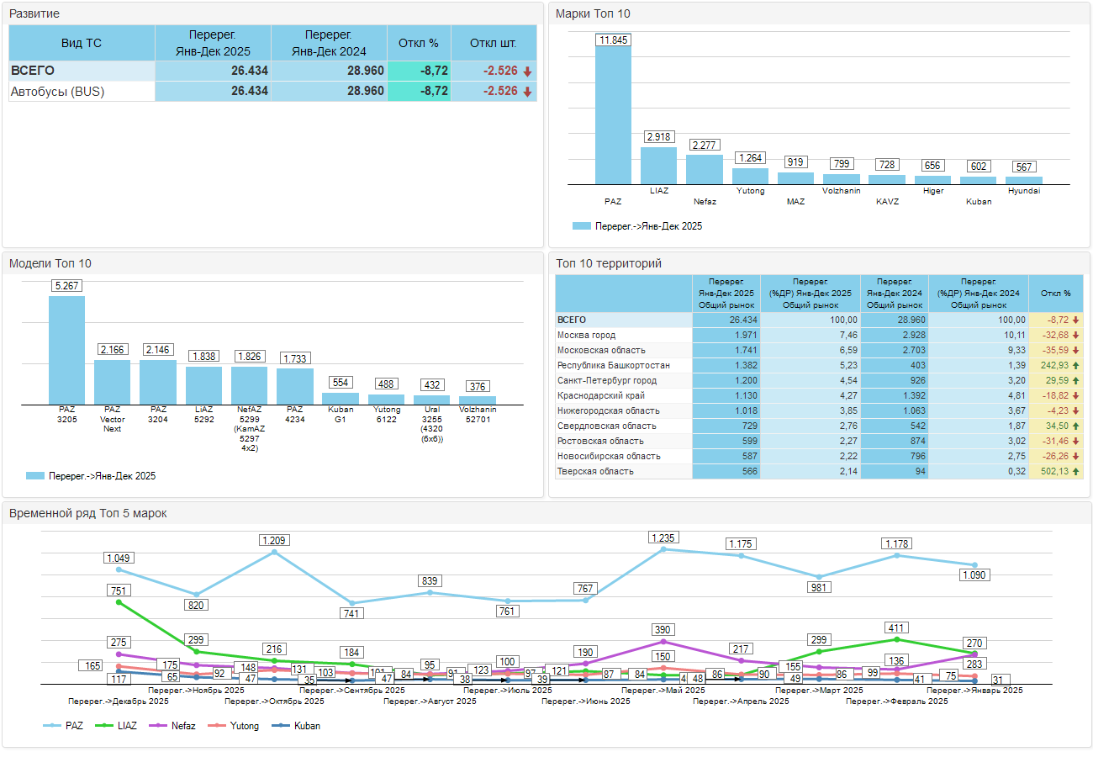Select the Откл % header in the territories table
Viewport: 1093px width, 773px height.
1055,294
